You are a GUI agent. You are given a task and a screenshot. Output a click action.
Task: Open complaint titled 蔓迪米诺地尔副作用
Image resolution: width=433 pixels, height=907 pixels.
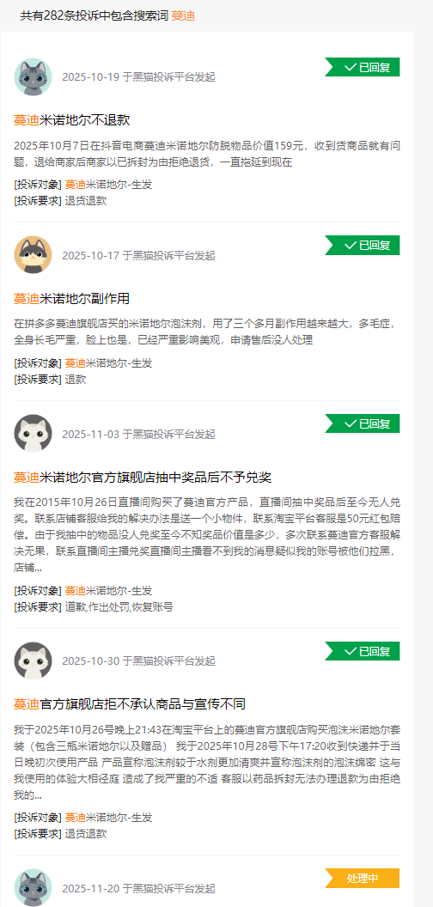(x=72, y=299)
